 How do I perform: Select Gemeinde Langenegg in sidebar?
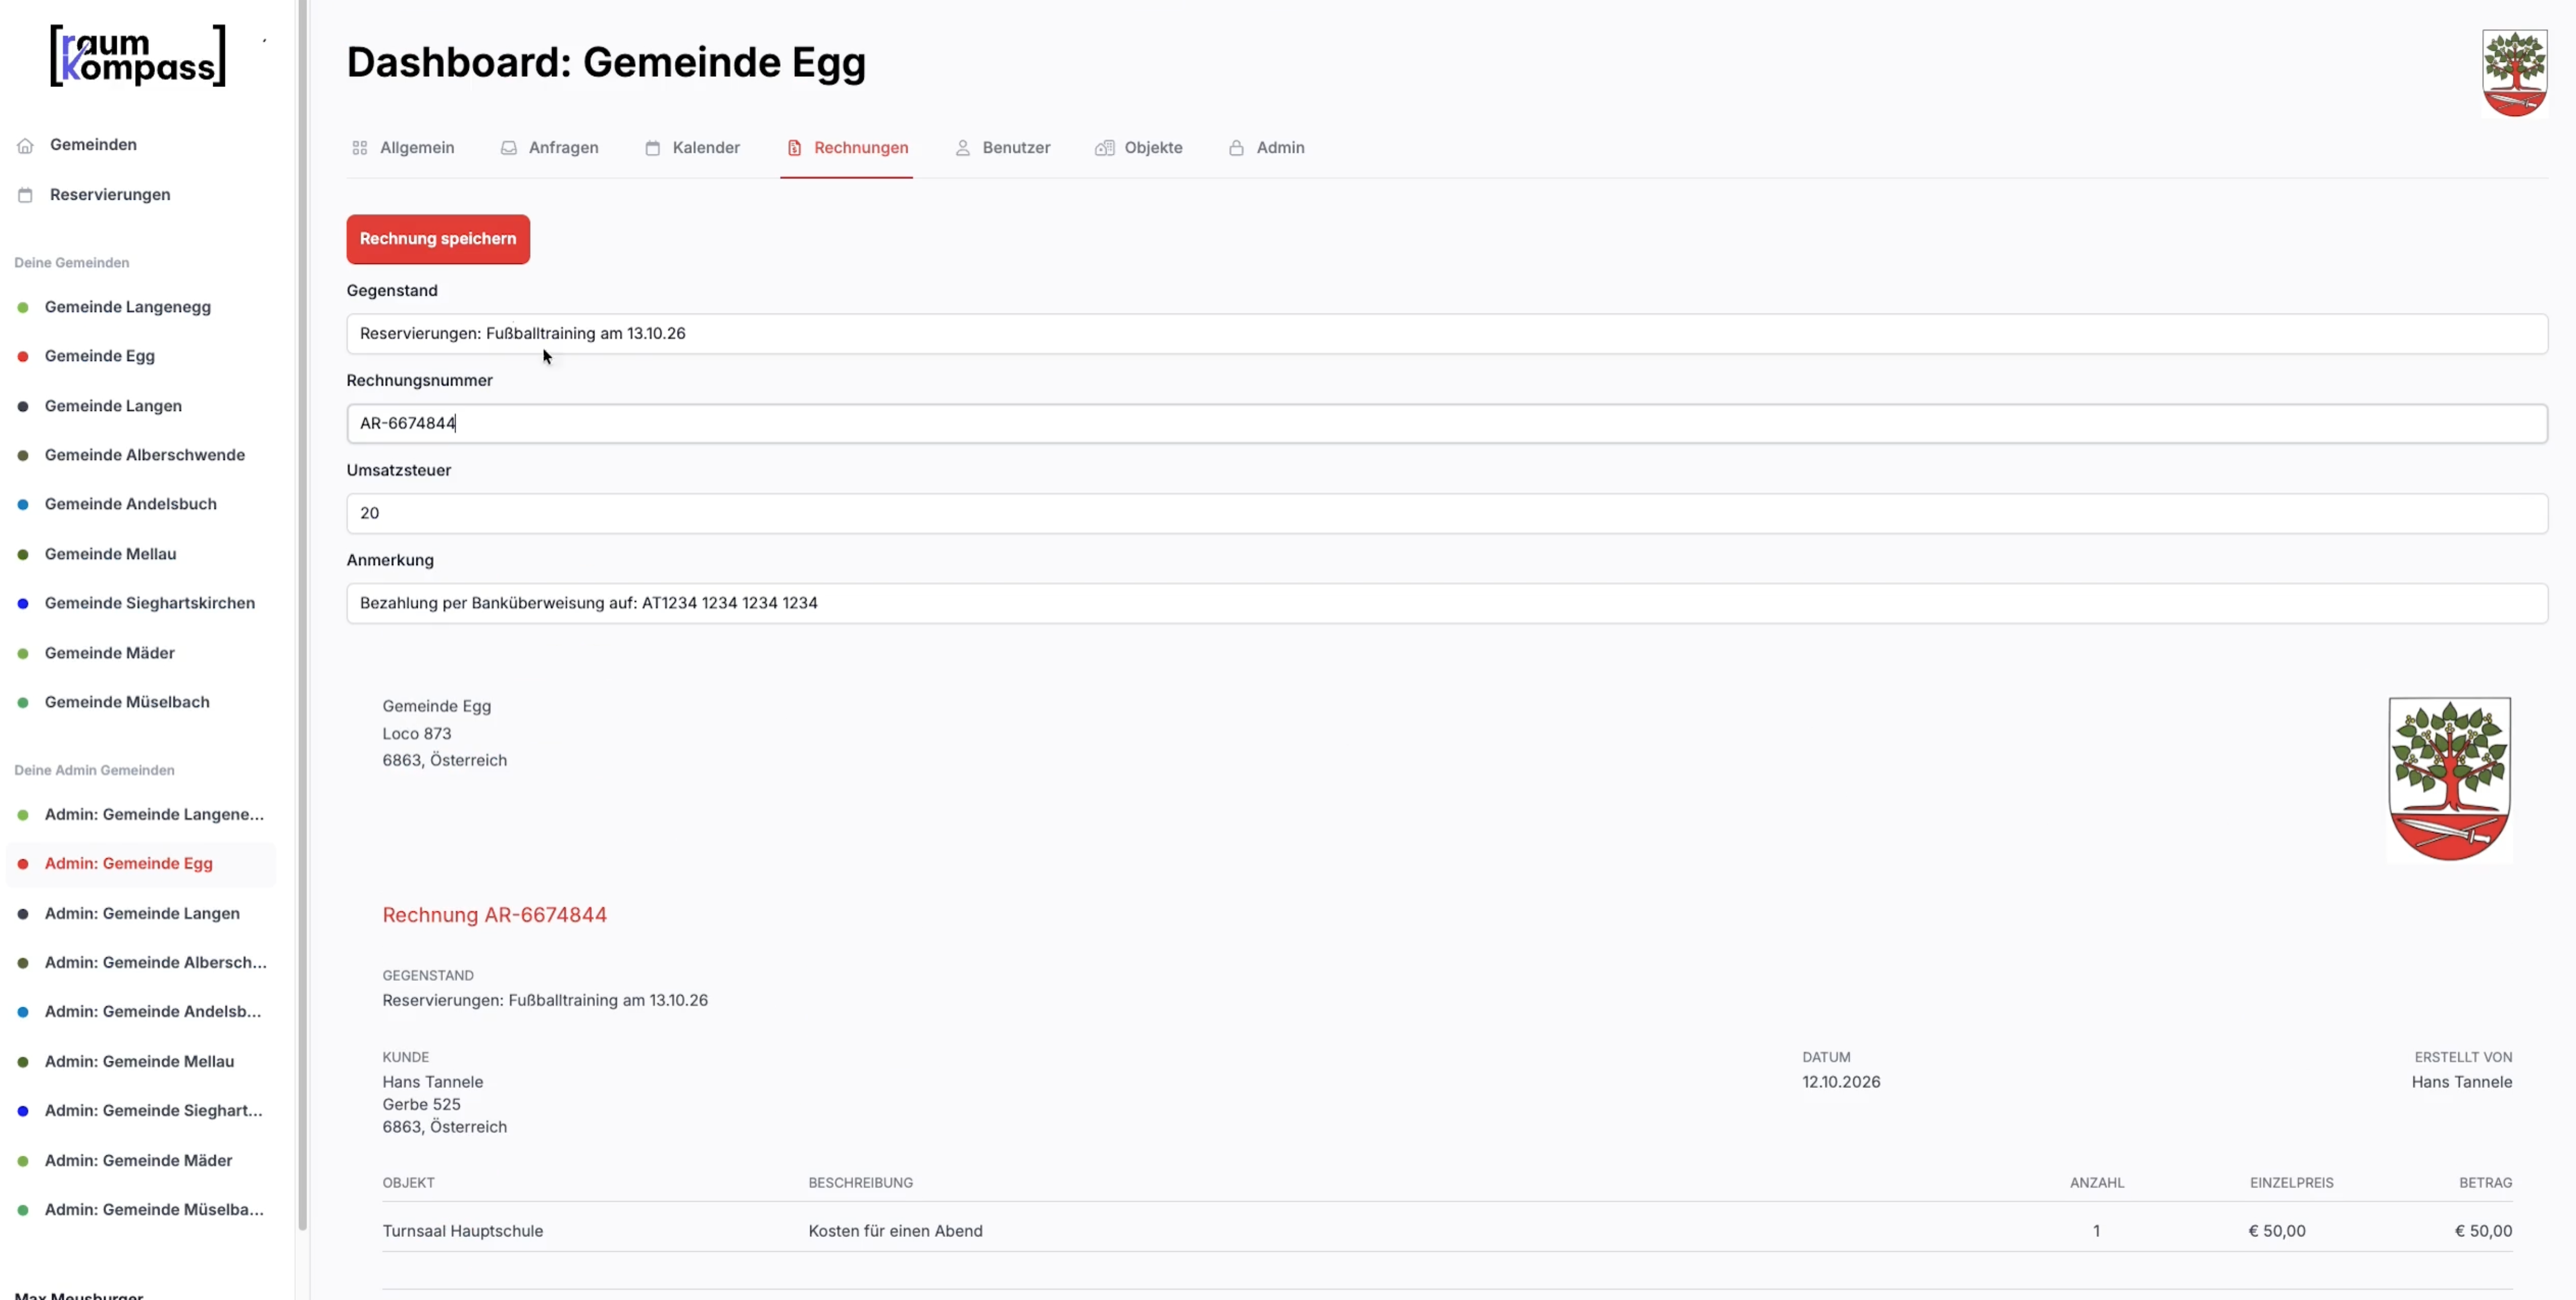128,307
